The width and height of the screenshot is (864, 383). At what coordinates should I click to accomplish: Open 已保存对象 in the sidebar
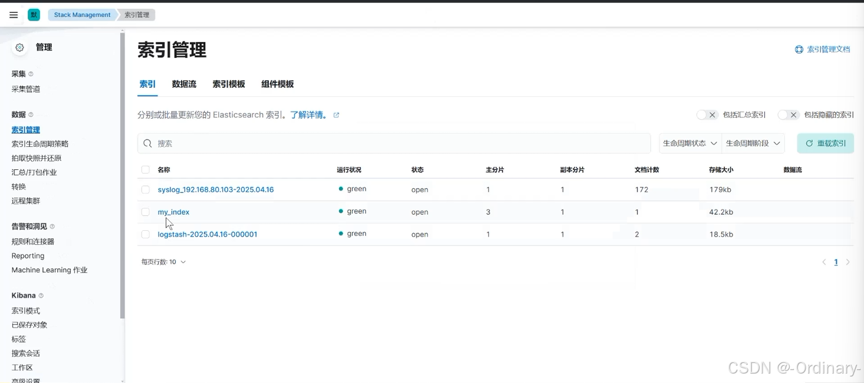click(29, 325)
